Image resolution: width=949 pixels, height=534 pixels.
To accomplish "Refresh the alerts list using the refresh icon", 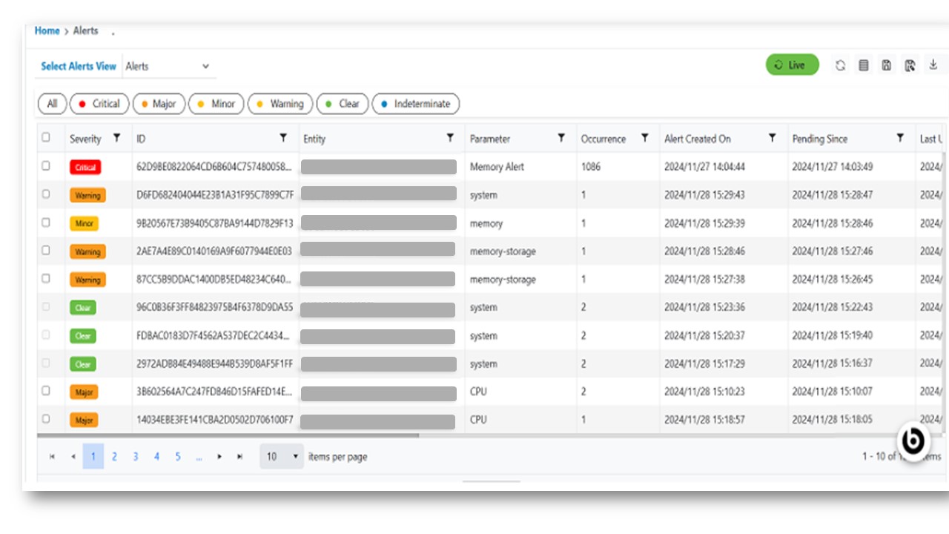I will [x=840, y=65].
